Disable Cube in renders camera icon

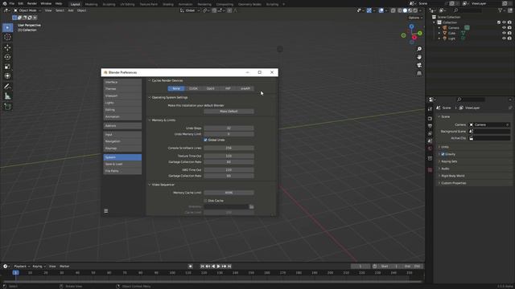click(x=509, y=33)
